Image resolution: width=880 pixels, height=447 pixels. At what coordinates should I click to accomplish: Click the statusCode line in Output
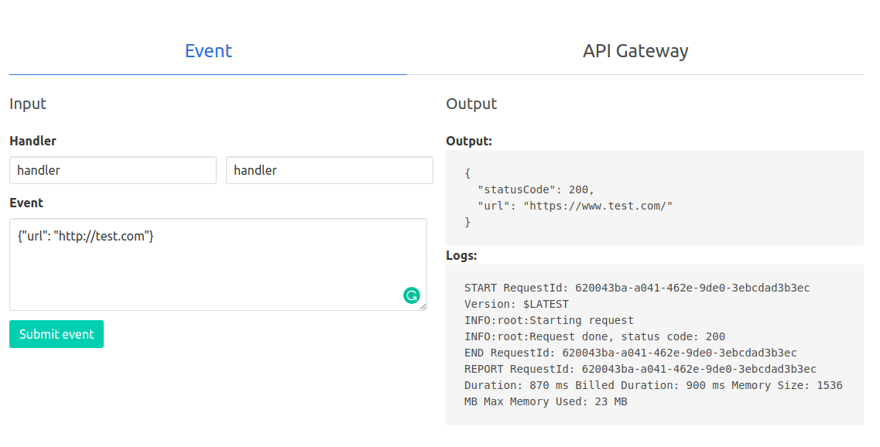[x=536, y=189]
